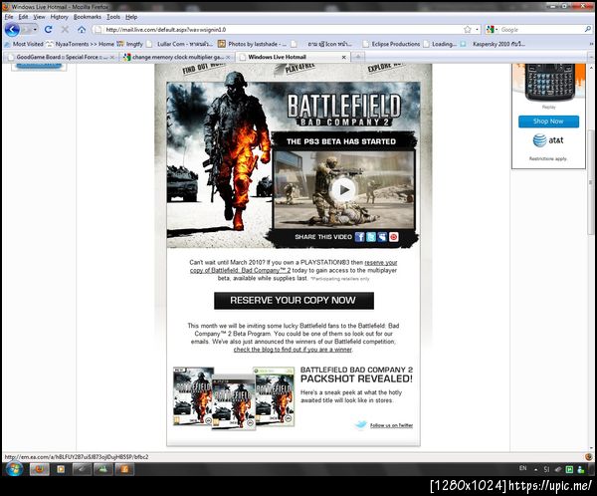Open the Help menu
597x496 pixels.
131,17
